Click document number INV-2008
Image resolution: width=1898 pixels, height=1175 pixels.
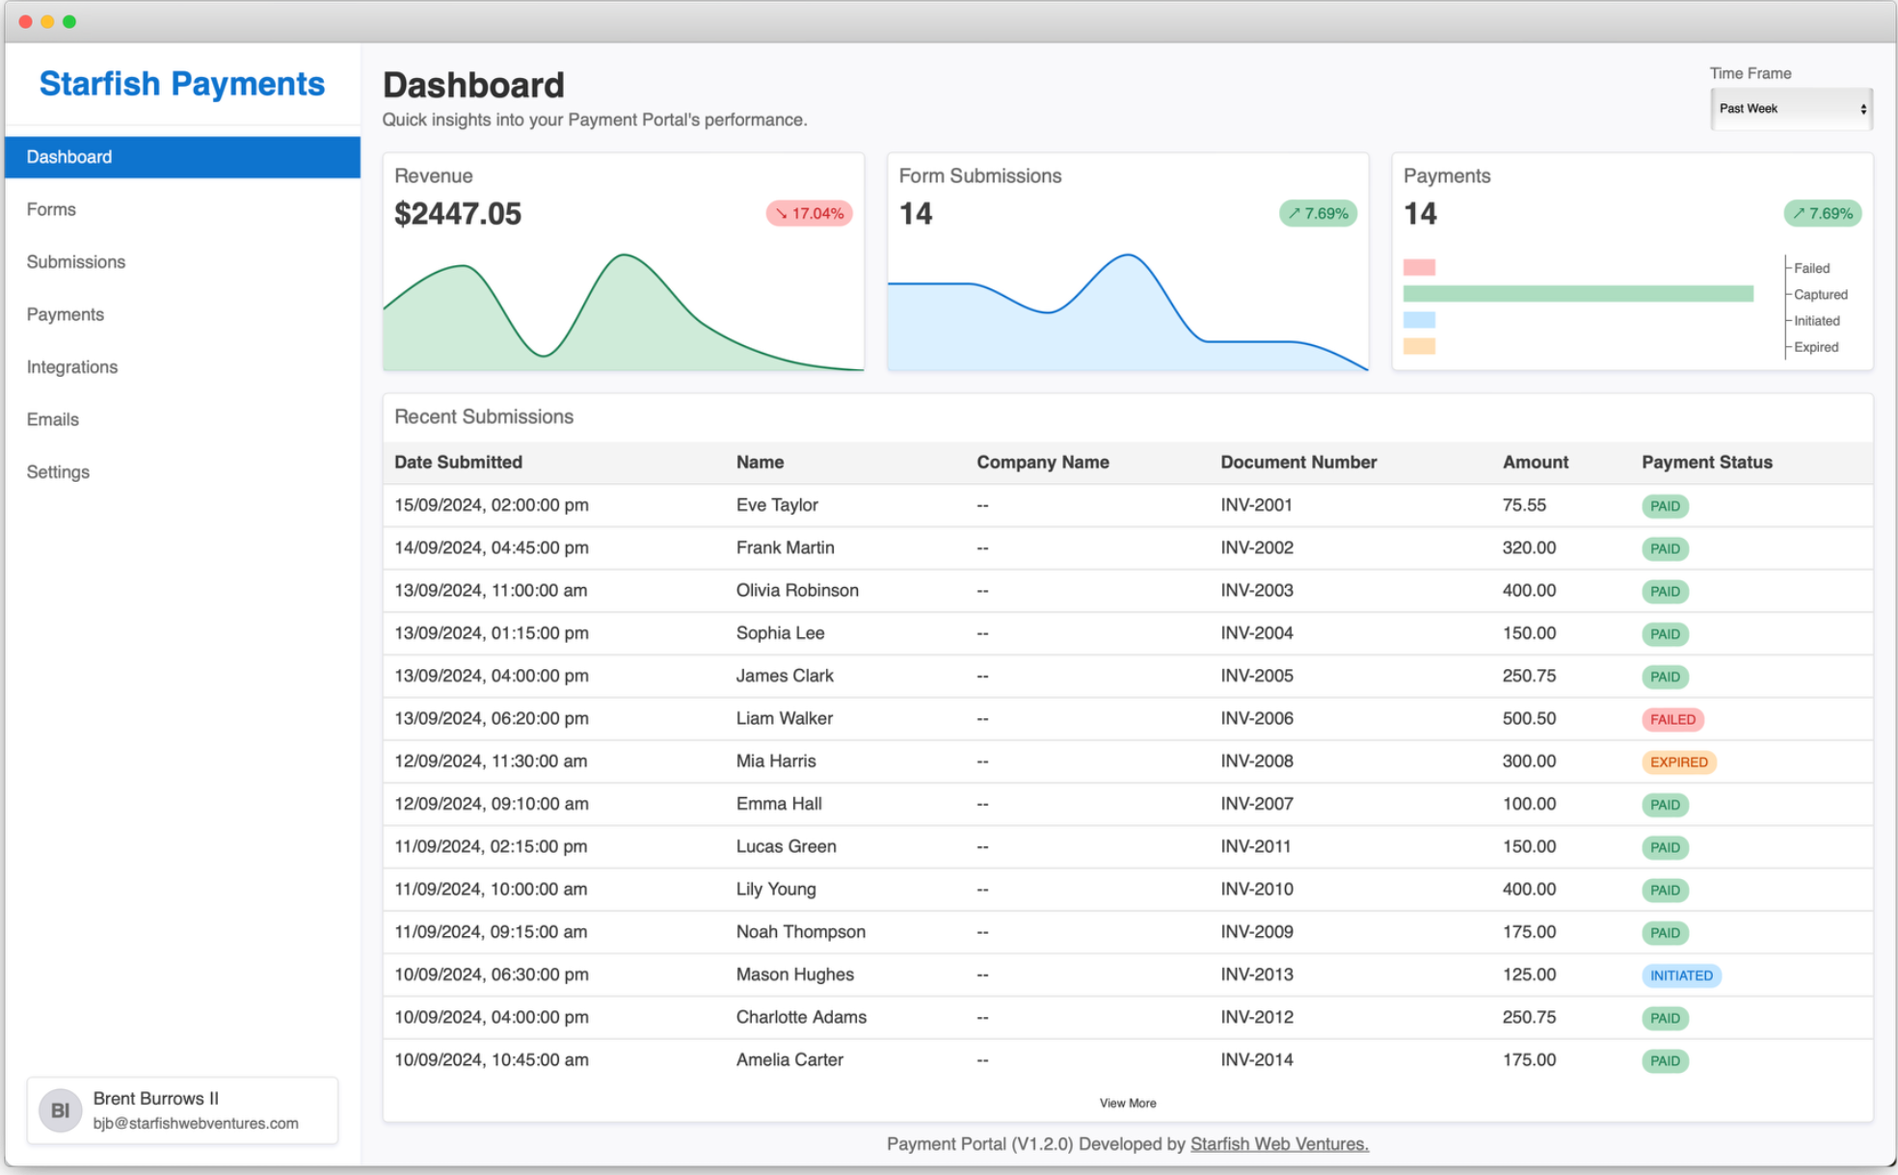pyautogui.click(x=1257, y=761)
